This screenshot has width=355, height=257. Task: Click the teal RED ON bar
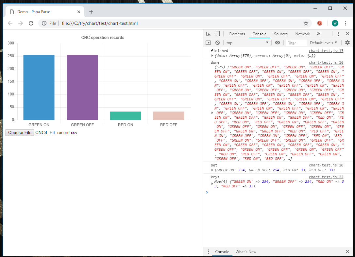tap(126, 116)
